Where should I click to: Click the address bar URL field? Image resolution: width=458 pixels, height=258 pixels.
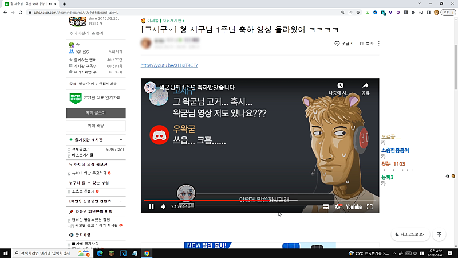[x=184, y=13]
